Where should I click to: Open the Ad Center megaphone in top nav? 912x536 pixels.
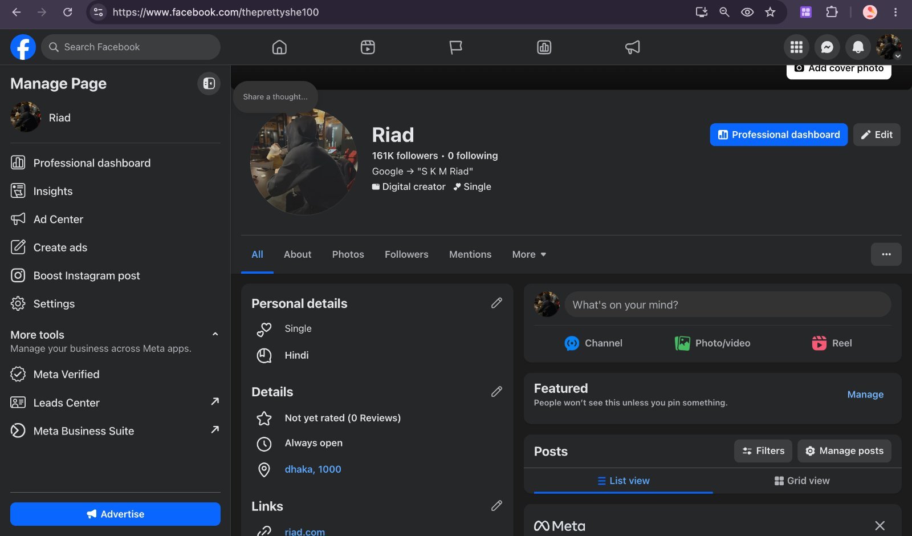tap(632, 47)
